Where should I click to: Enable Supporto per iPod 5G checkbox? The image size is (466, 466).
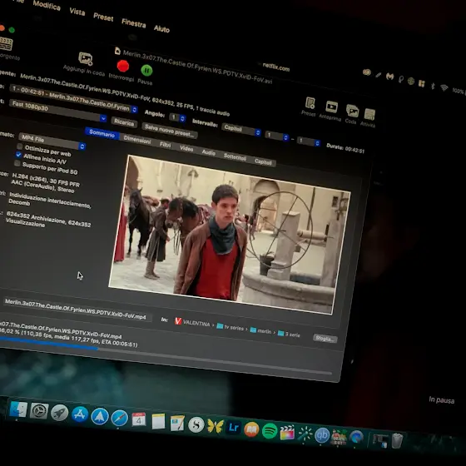(17, 163)
